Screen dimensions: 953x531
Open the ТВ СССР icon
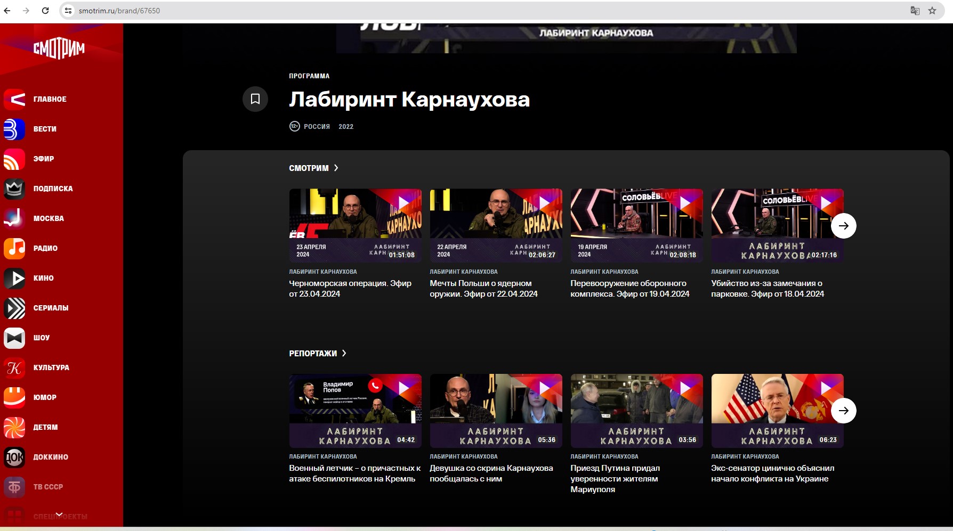click(14, 487)
